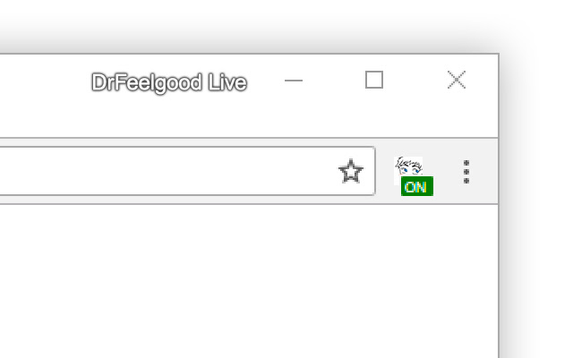The image size is (573, 358).
Task: Click empty address bar space left of star
Action: (168, 171)
